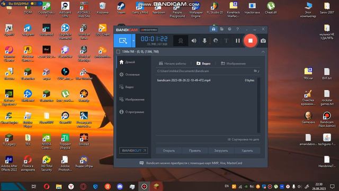Tick the checkbox next to 1366x768 region

118,51
